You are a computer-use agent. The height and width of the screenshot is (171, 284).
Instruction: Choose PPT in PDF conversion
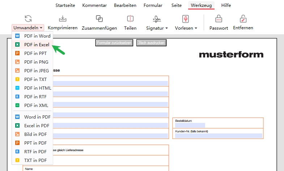tap(33, 143)
